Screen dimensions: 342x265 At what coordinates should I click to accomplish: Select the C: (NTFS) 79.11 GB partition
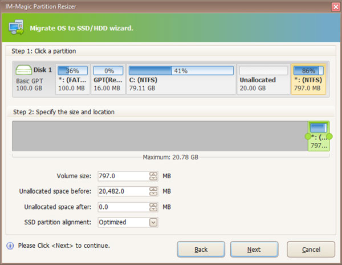click(x=181, y=79)
